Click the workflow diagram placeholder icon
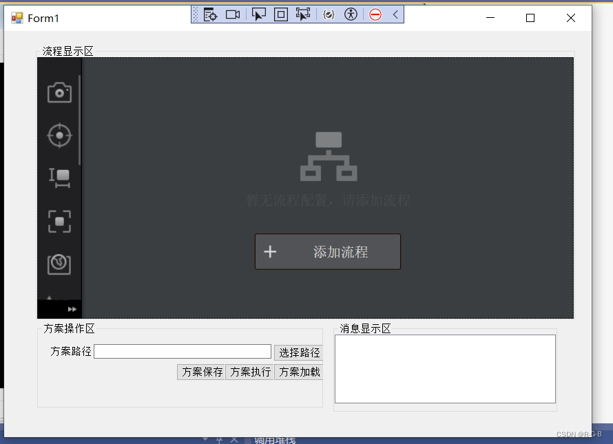Image resolution: width=613 pixels, height=444 pixels. 329,156
